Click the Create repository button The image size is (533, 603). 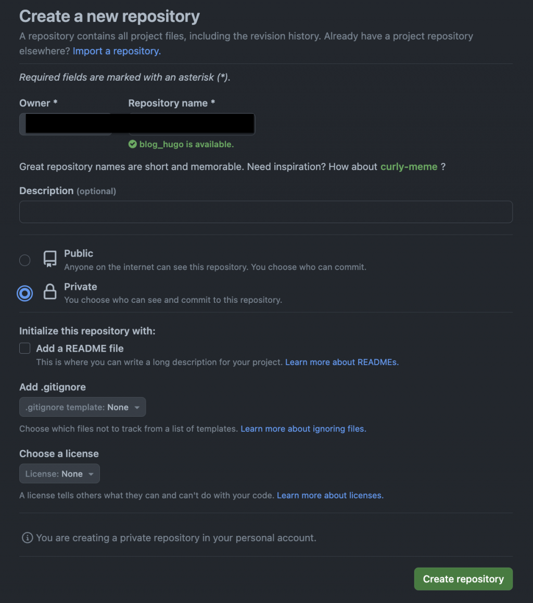463,579
